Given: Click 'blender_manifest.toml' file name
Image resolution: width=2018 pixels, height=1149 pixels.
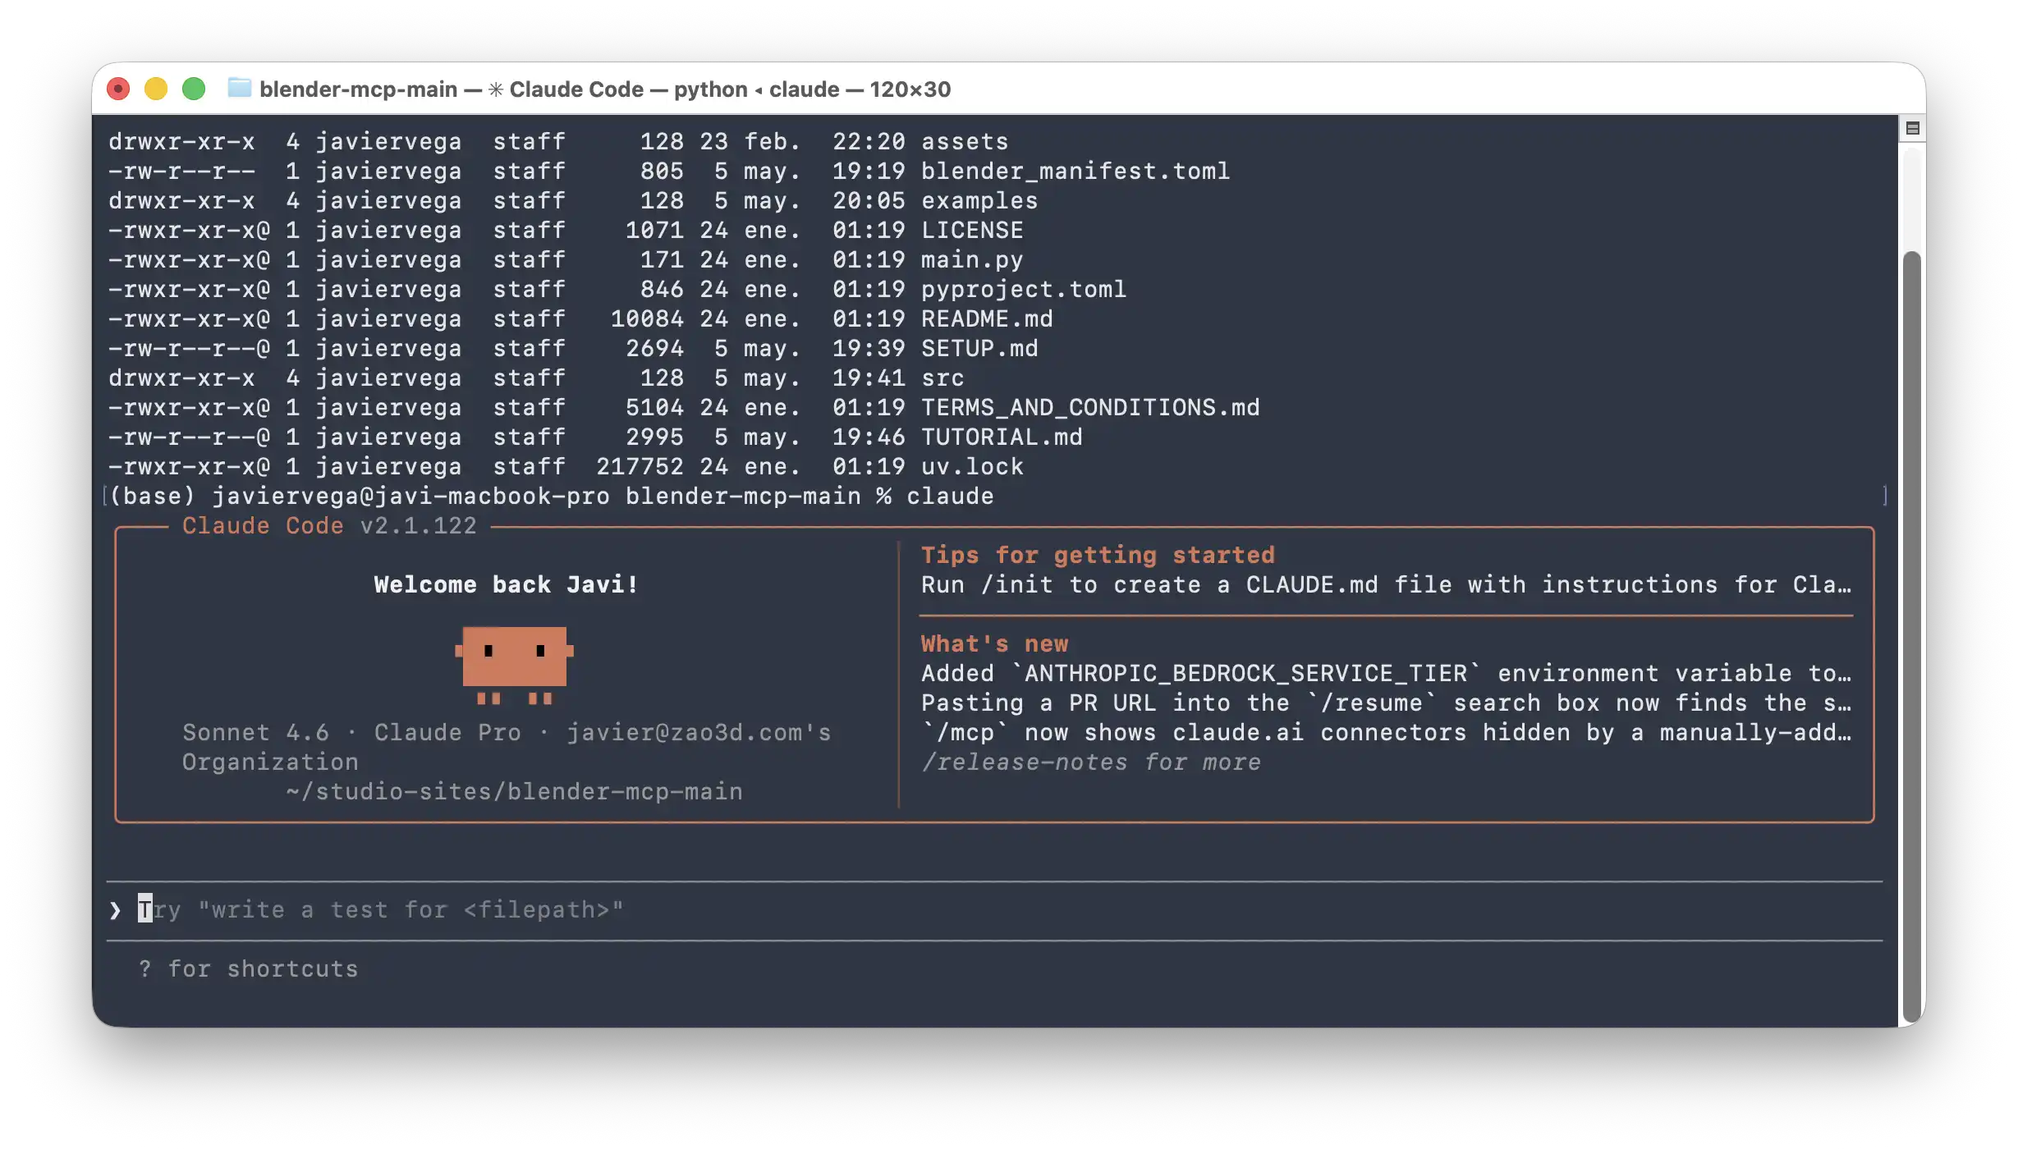Looking at the screenshot, I should pyautogui.click(x=1076, y=171).
